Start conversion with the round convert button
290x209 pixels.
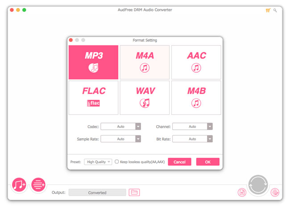pos(258,184)
